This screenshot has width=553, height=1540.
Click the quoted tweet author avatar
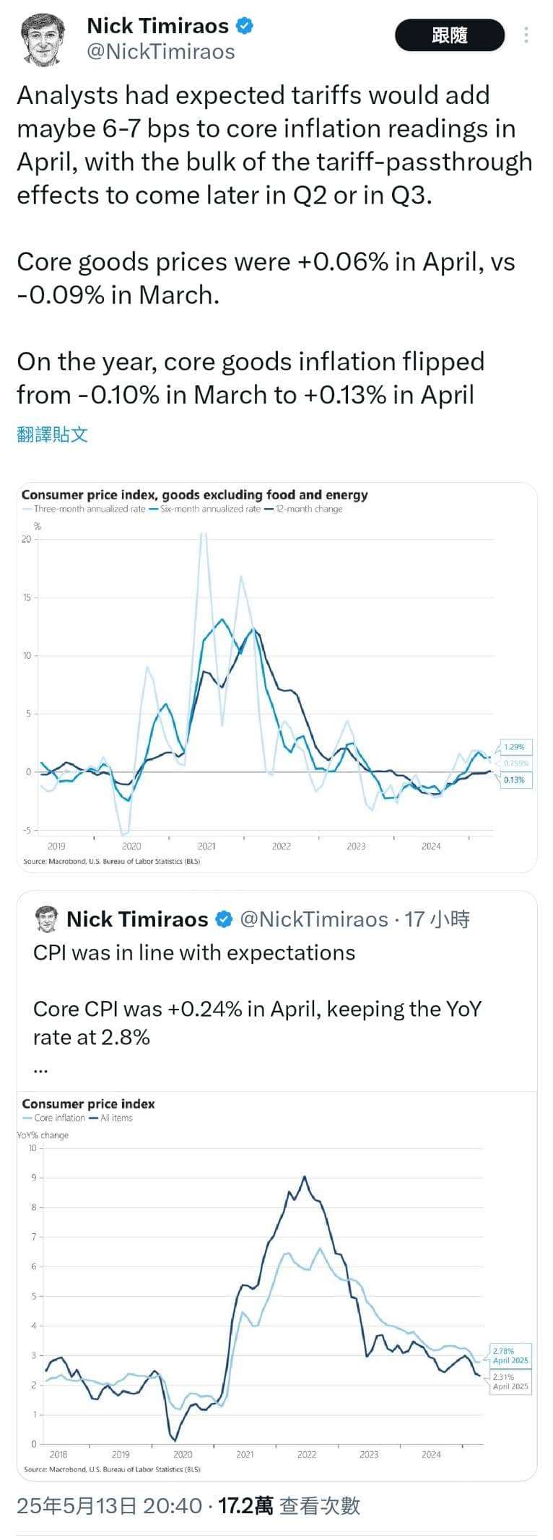click(46, 919)
